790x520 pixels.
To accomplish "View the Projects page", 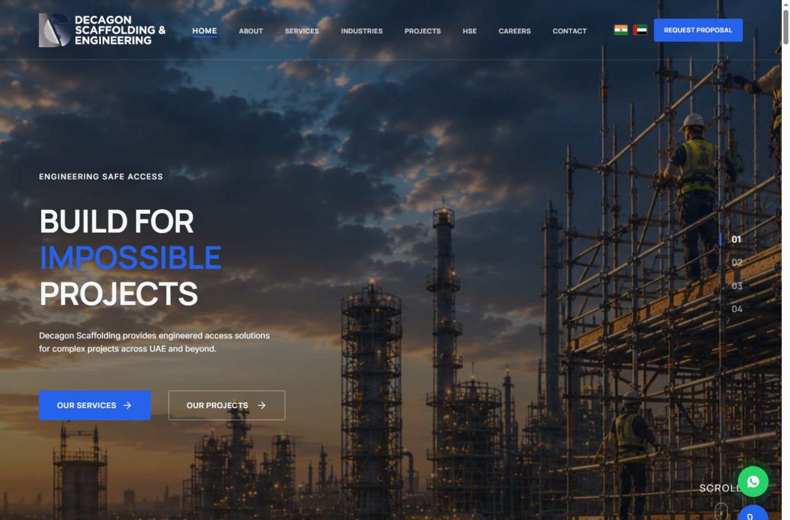I will coord(422,31).
